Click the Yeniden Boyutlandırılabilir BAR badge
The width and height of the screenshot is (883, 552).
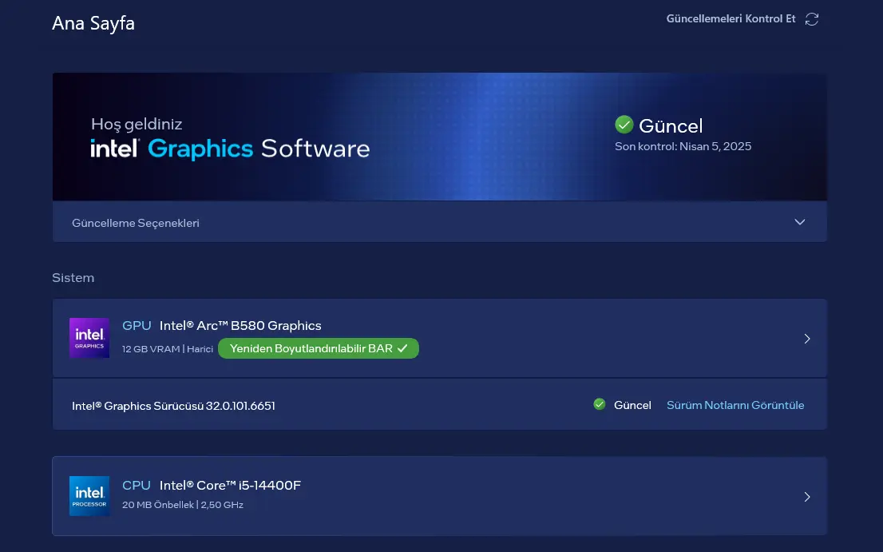(x=319, y=348)
